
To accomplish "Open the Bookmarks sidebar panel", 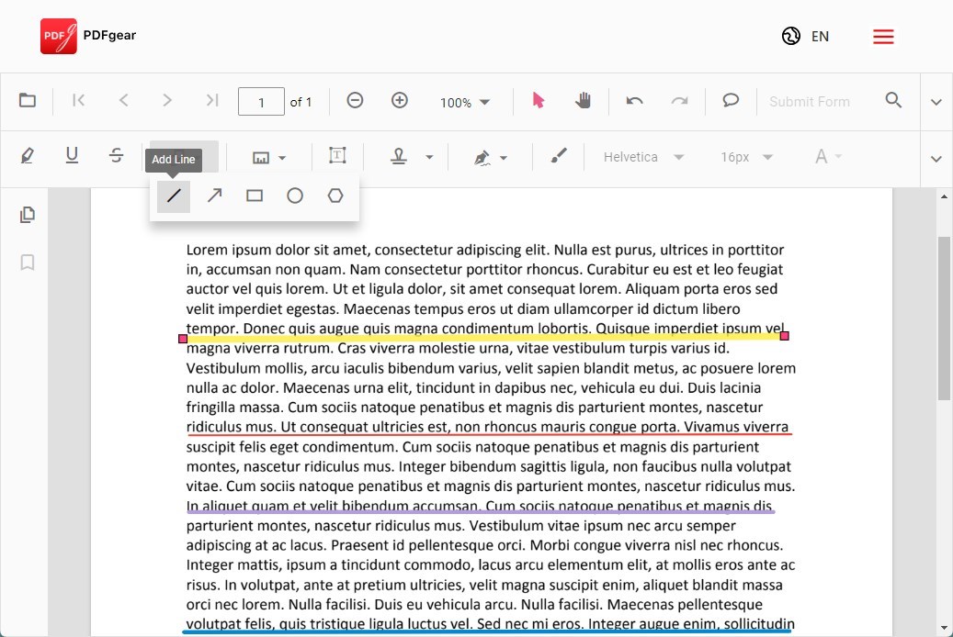I will [x=28, y=263].
